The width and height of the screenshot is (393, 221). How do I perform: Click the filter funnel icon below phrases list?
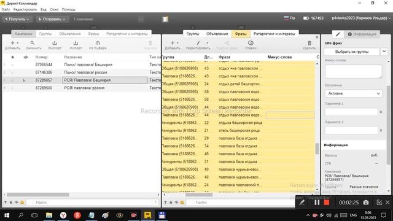tap(165, 203)
